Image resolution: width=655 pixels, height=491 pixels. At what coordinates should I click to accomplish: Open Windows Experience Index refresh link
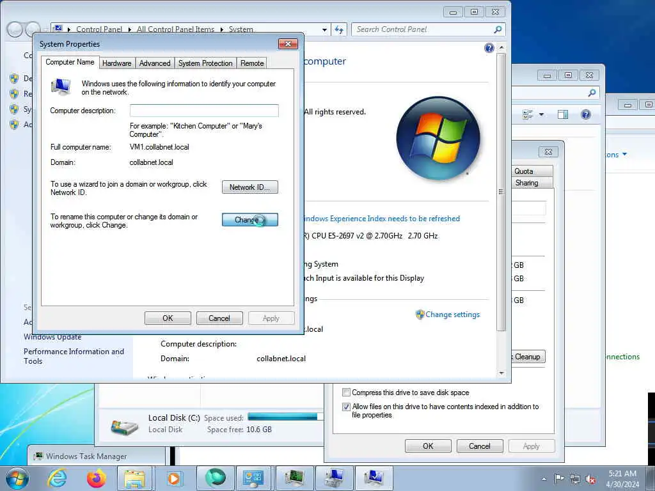click(381, 219)
